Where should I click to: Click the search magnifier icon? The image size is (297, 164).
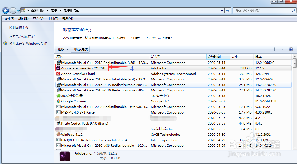(293, 11)
